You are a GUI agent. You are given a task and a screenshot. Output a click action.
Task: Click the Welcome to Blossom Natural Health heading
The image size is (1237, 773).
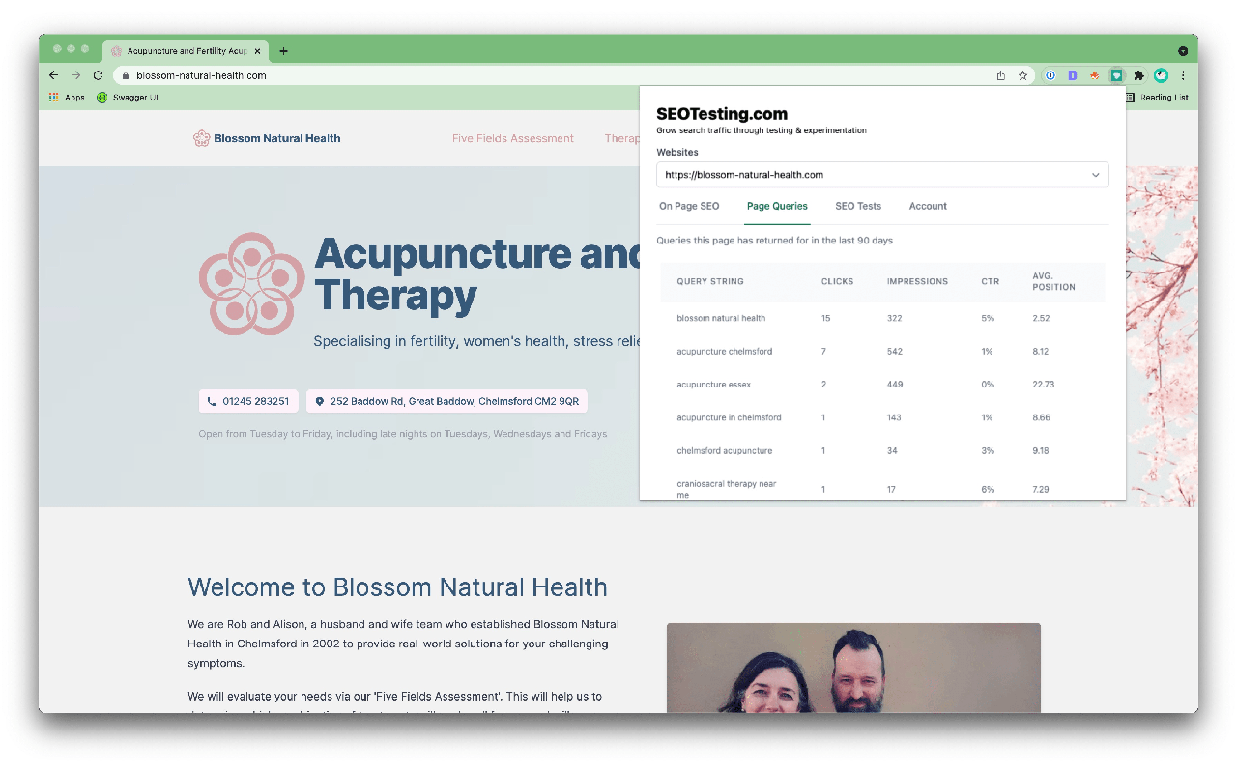(x=397, y=587)
